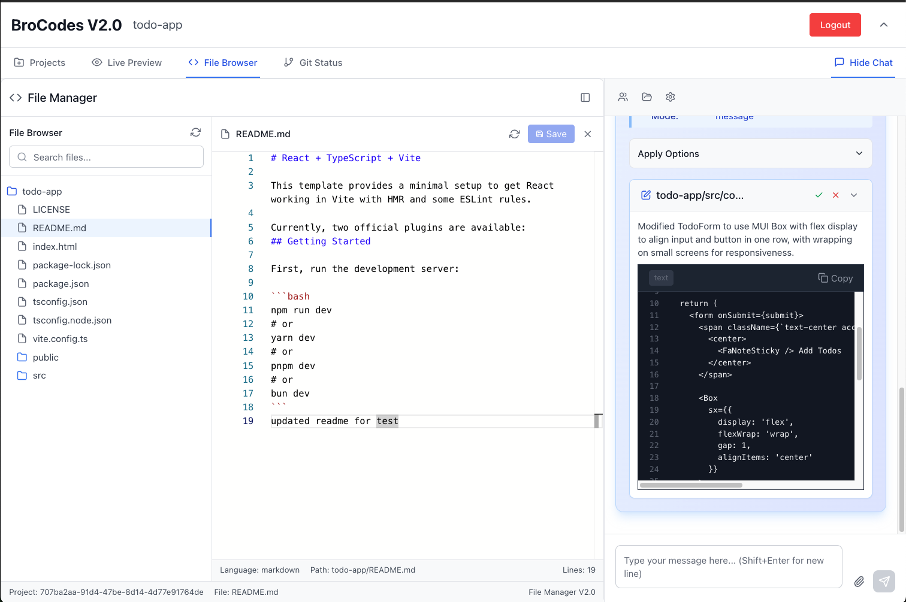This screenshot has height=602, width=906.
Task: Open the Git Status tab
Action: [313, 63]
